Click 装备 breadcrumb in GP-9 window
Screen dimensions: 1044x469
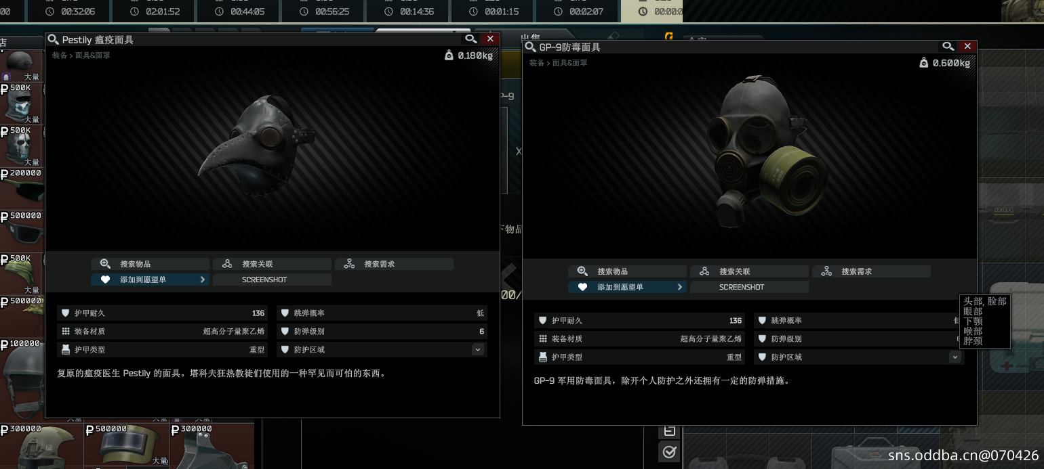point(537,63)
